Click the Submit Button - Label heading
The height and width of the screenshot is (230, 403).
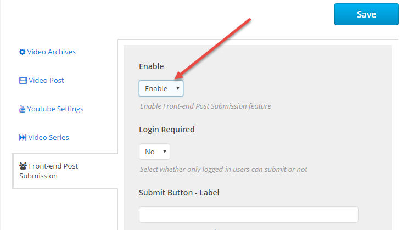point(179,193)
